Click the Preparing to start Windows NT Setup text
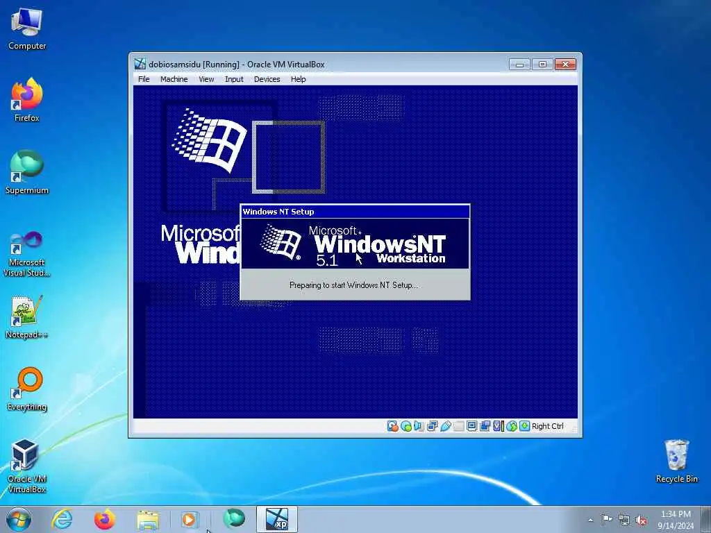711x533 pixels. [x=353, y=285]
